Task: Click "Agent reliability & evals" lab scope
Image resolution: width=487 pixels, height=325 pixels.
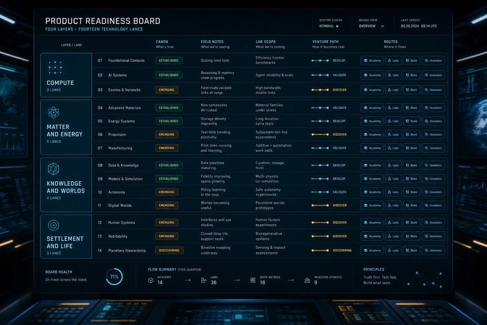Action: tap(274, 75)
